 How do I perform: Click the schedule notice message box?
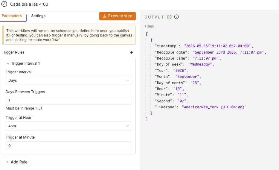click(x=69, y=35)
